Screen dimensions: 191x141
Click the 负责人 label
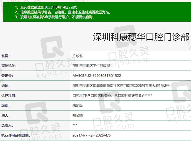(x=7, y=125)
